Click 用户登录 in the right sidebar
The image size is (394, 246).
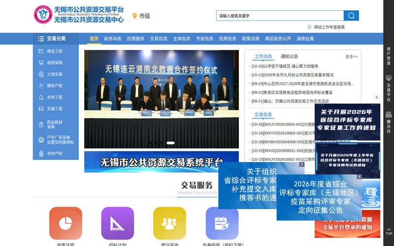[389, 56]
